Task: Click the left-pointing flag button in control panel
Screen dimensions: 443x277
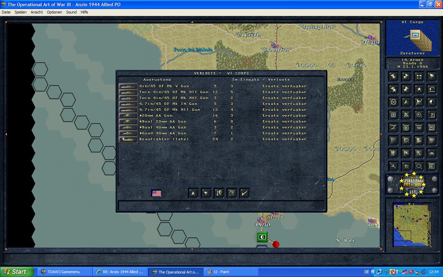Action: (x=394, y=77)
